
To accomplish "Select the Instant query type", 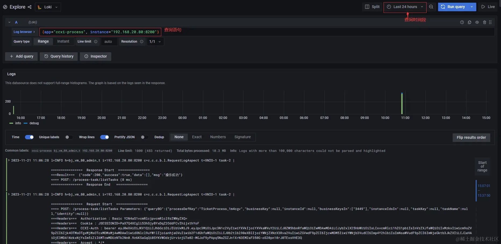I will click(x=63, y=41).
